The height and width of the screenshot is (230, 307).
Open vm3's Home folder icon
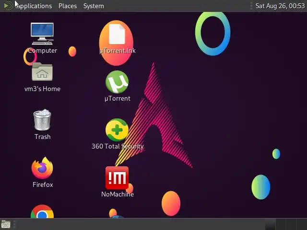(x=42, y=72)
